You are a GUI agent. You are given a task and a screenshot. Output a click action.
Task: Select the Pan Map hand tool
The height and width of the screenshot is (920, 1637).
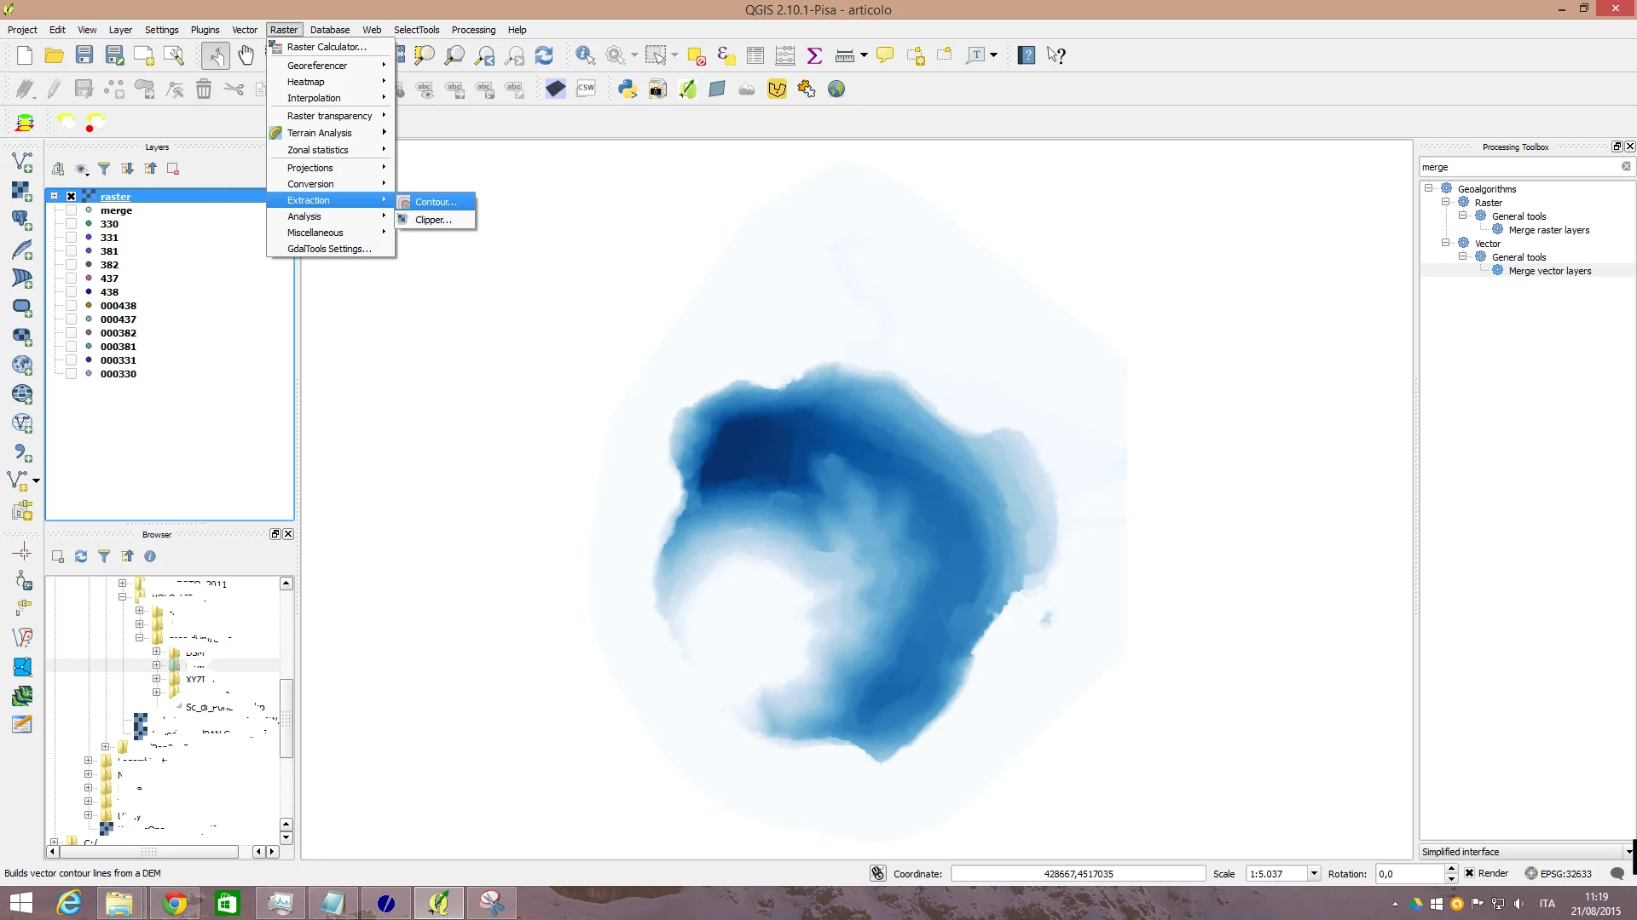[246, 55]
